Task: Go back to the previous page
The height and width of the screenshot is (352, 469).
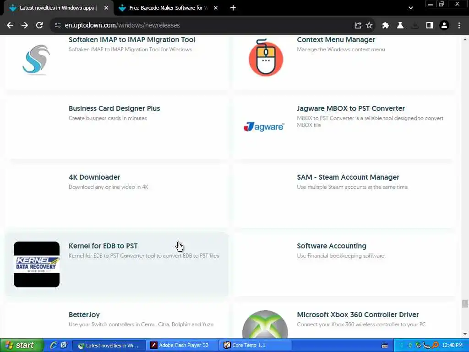Action: tap(10, 26)
